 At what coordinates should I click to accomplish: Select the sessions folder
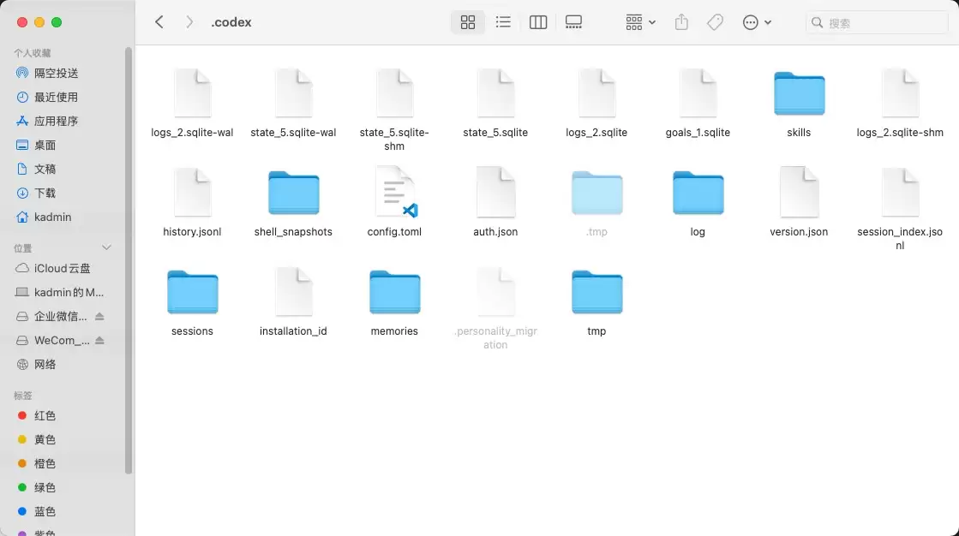pyautogui.click(x=192, y=301)
